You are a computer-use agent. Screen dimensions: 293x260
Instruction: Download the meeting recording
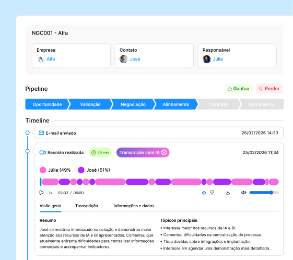click(x=228, y=193)
